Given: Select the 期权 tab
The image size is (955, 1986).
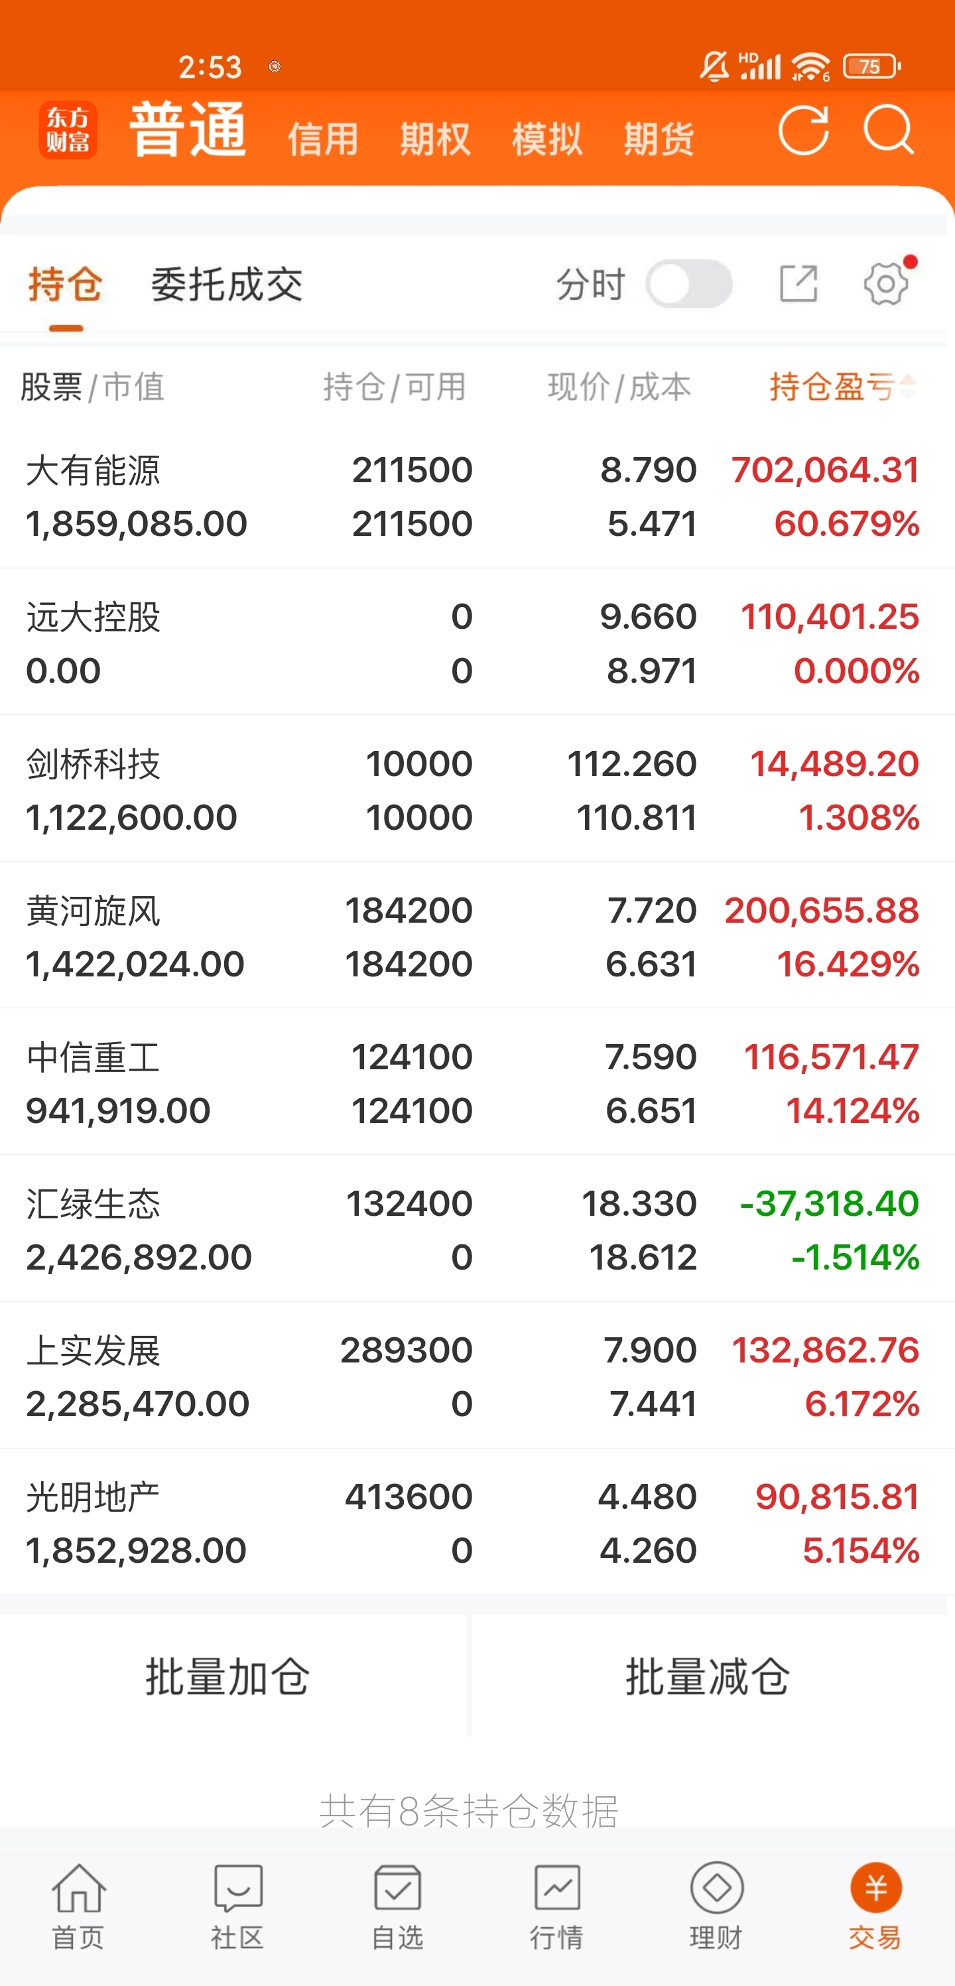Looking at the screenshot, I should tap(436, 139).
